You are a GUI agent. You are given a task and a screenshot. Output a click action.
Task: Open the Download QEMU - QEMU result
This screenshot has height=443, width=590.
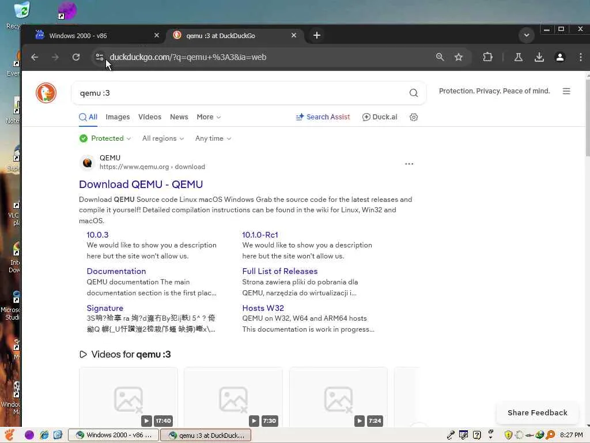tap(141, 184)
